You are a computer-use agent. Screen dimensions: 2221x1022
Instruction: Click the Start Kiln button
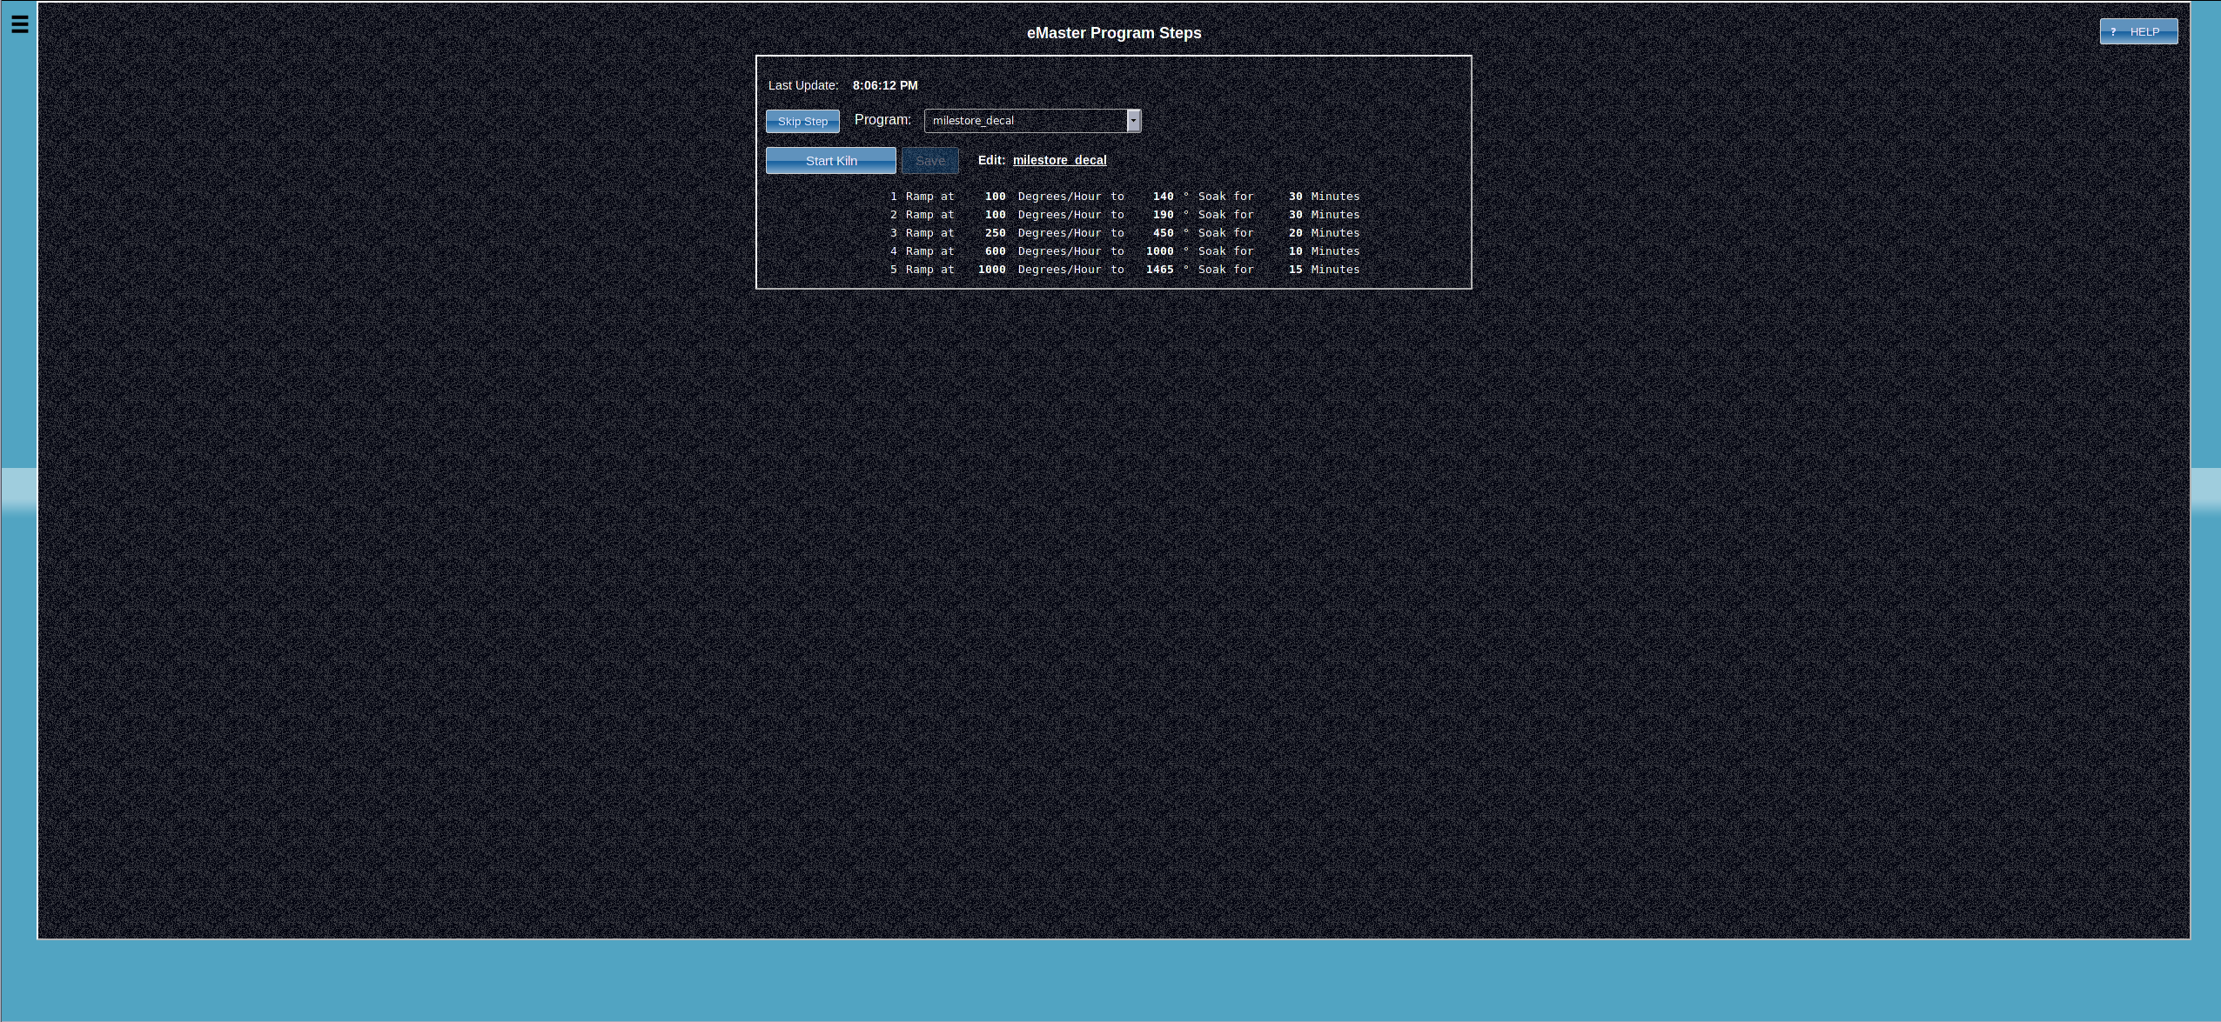coord(830,160)
